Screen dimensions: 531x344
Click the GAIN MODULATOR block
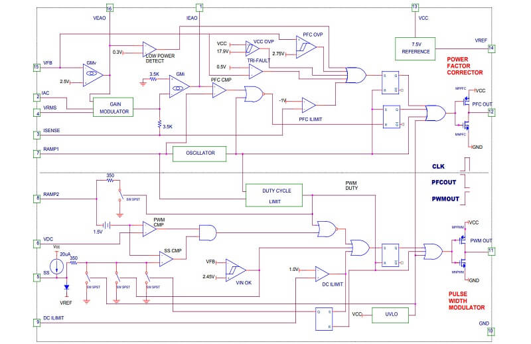tap(113, 108)
